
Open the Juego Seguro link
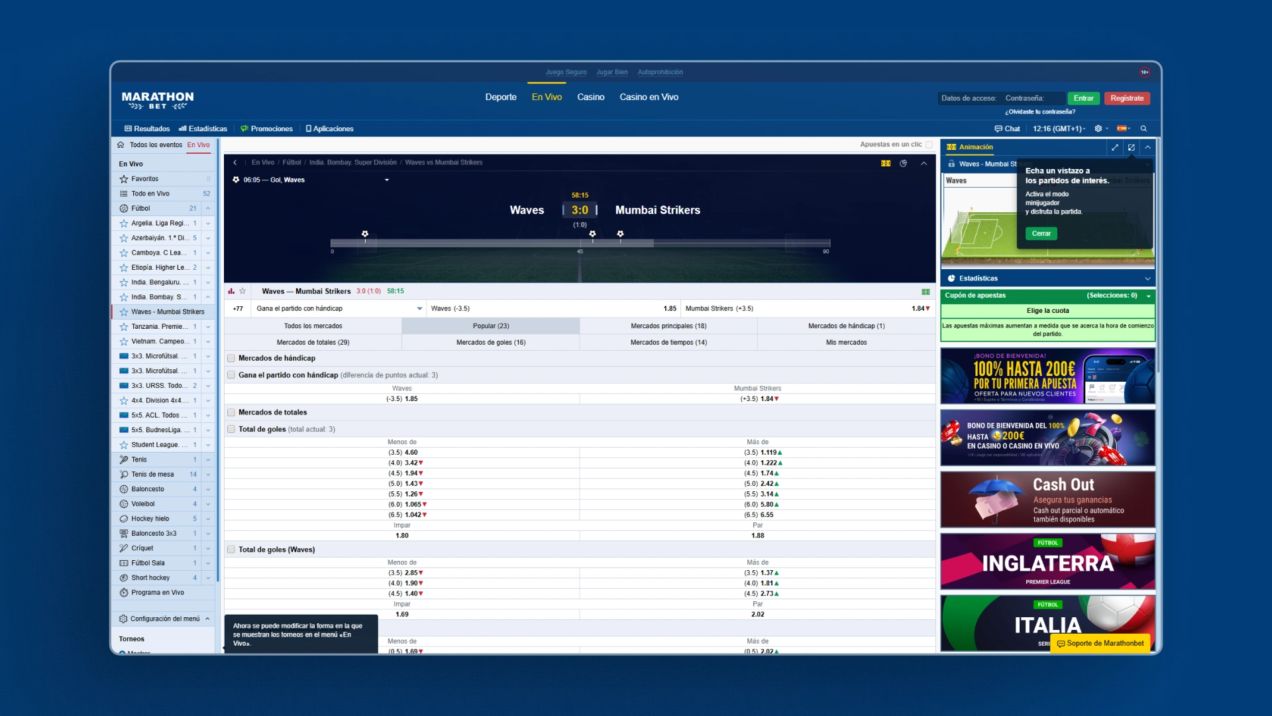click(x=566, y=72)
